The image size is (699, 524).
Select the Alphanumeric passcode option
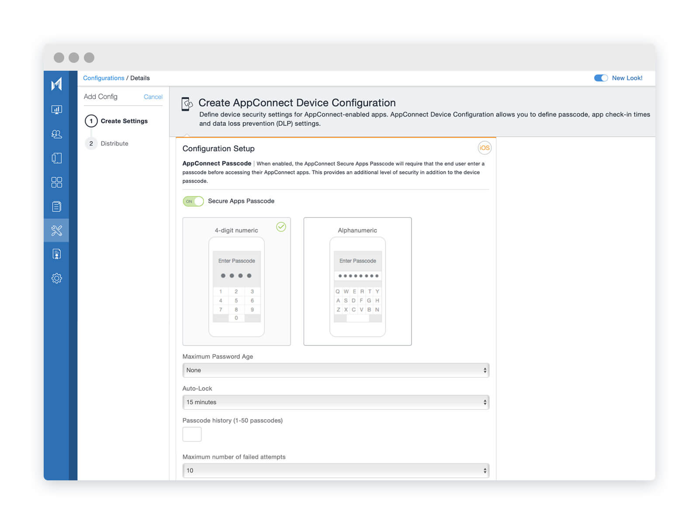point(357,281)
